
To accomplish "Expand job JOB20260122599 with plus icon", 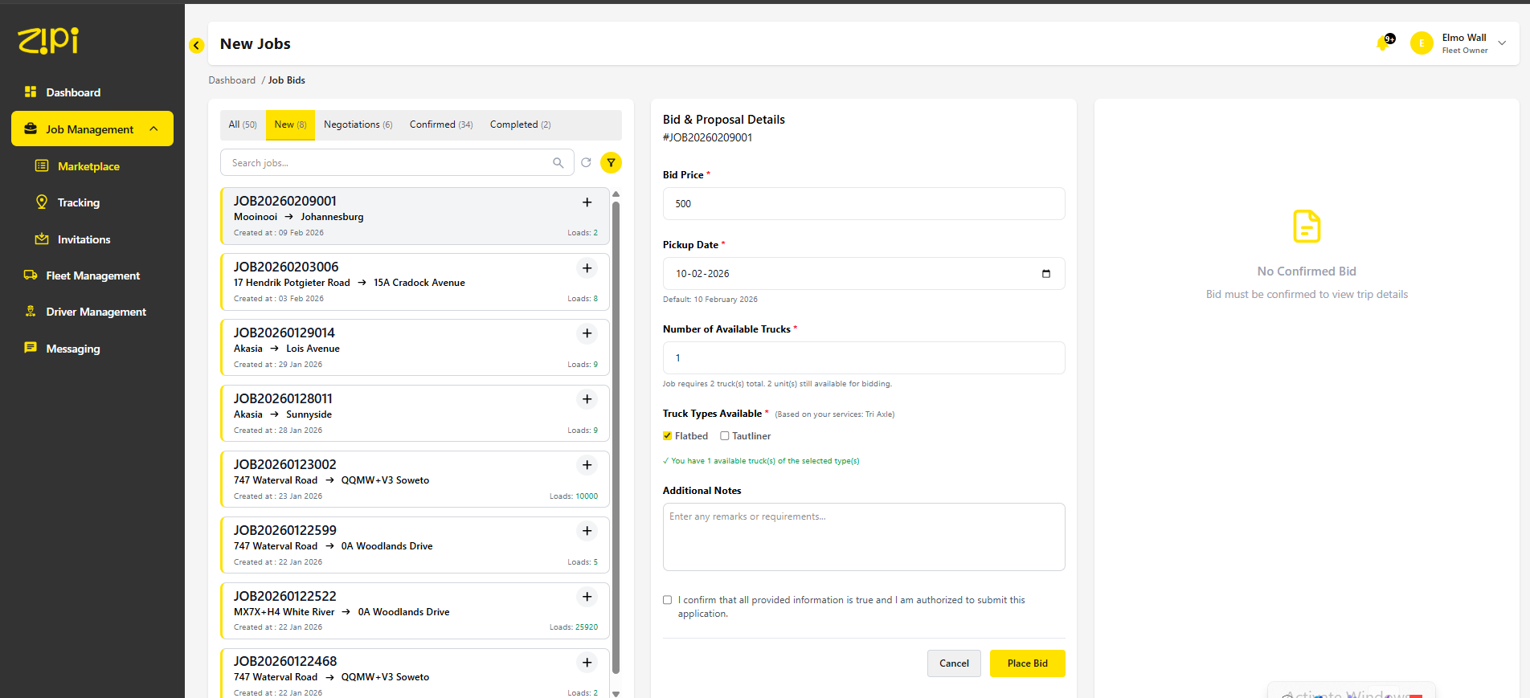I will pyautogui.click(x=587, y=531).
